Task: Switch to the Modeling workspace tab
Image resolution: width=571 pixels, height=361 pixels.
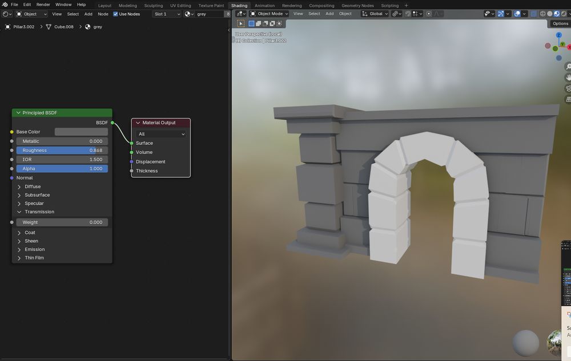Action: pos(127,5)
